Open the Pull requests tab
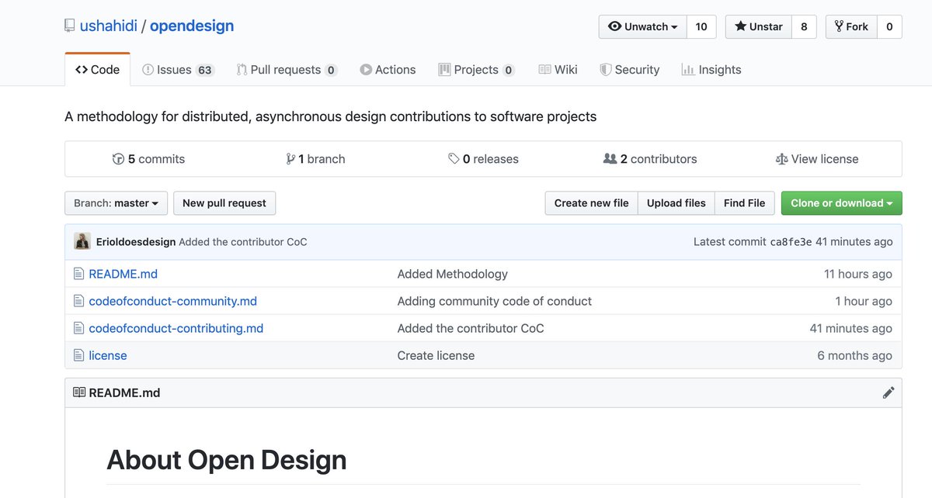932x498 pixels. 287,70
